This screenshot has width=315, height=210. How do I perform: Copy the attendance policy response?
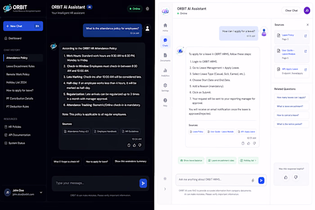(x=129, y=145)
